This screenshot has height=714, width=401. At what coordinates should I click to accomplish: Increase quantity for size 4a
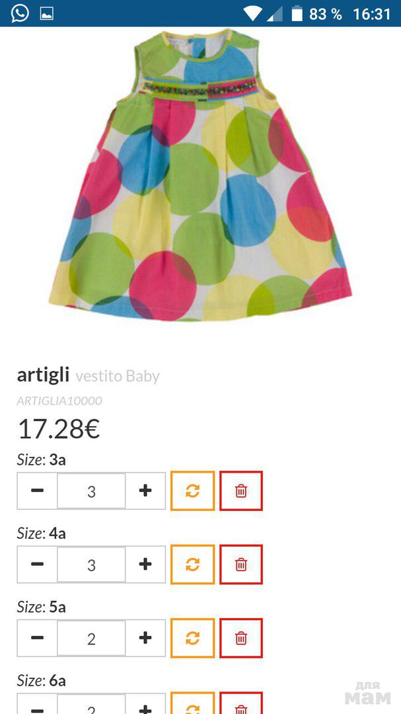(x=145, y=565)
